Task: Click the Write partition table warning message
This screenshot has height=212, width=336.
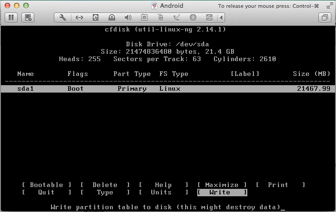Action: point(165,207)
